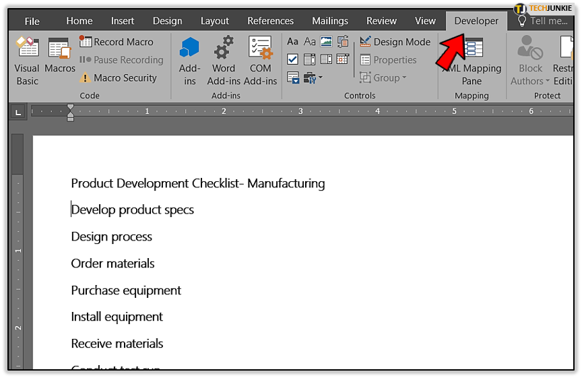Insert Building Block Gallery content control

pos(343,41)
